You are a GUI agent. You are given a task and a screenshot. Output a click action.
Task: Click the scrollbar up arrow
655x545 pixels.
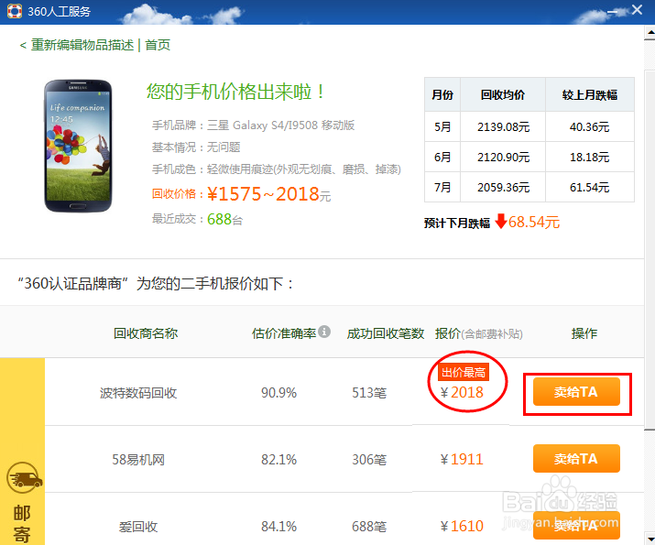coord(650,32)
